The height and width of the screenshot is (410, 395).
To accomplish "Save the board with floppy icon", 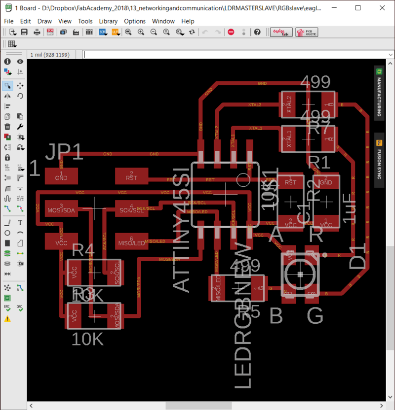I will [24, 32].
